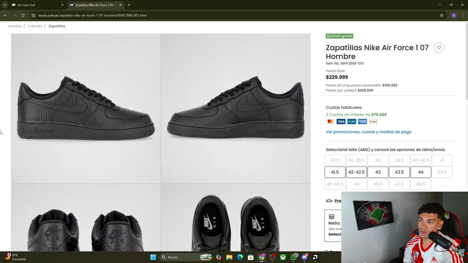Open Microsoft Store from the taskbar
Screen dimensions: 468x263
point(250,257)
